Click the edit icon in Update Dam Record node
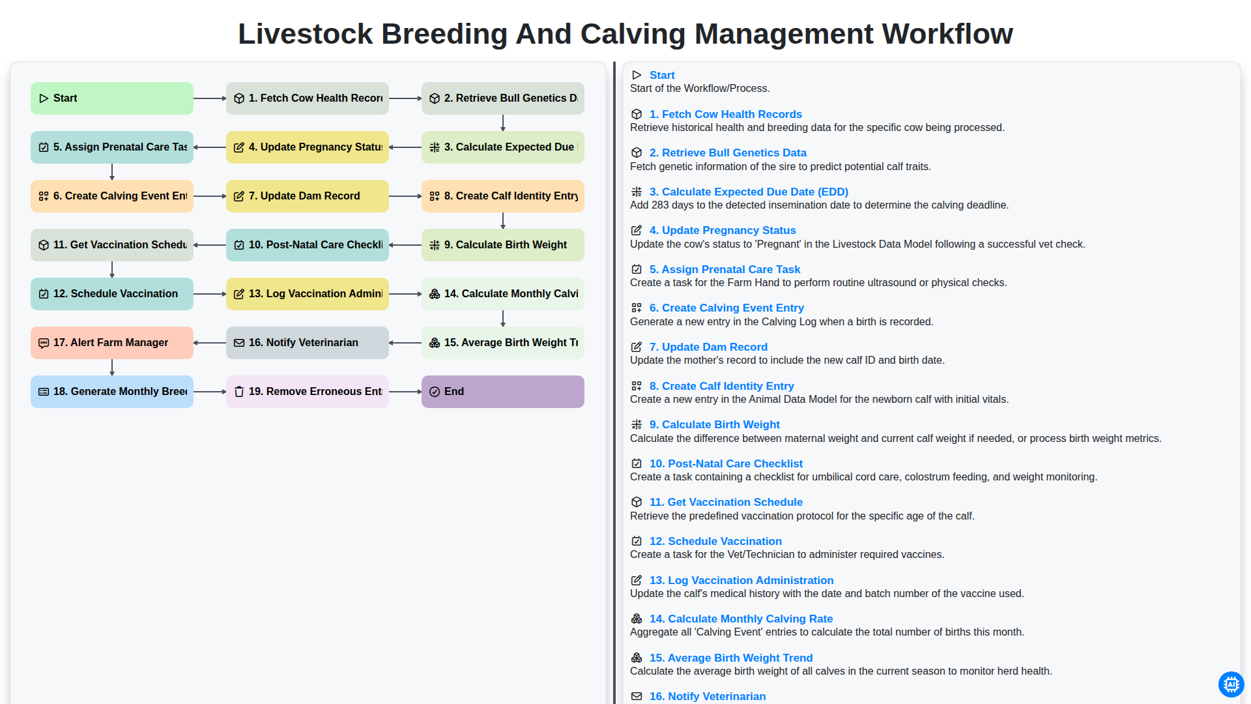Viewport: 1251px width, 704px height. coord(239,196)
